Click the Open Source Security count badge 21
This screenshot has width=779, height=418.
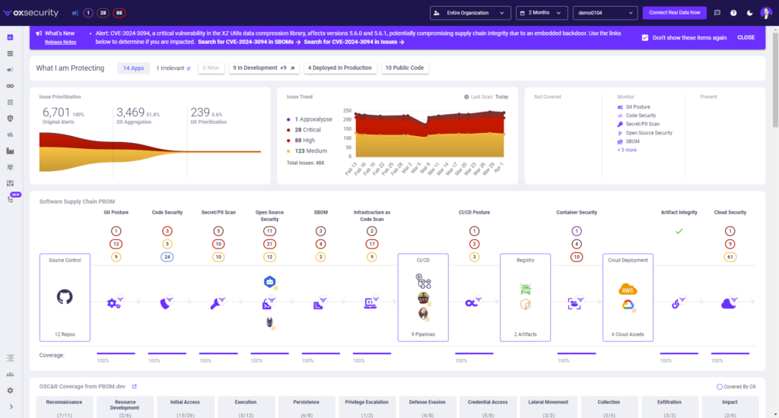(269, 244)
